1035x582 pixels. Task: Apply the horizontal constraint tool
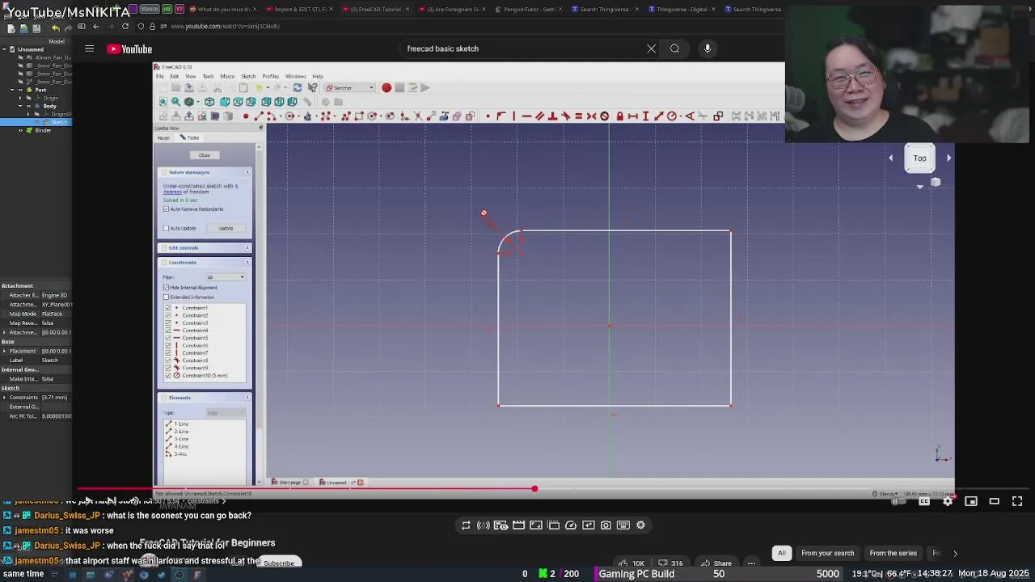point(526,116)
